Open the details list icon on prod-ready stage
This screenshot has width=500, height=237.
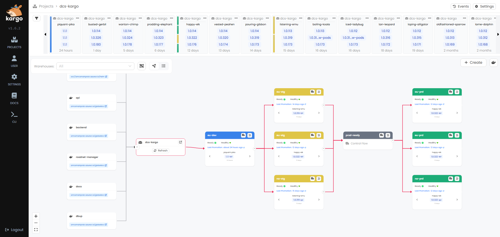[x=388, y=135]
